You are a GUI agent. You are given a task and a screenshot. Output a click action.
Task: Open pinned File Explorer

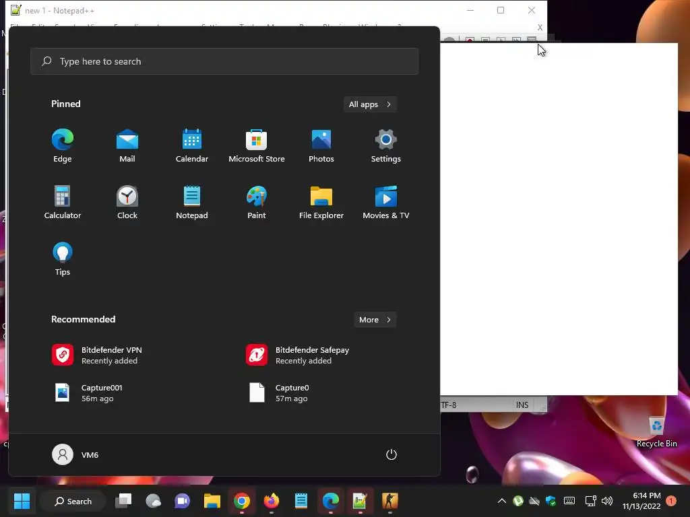coord(321,202)
